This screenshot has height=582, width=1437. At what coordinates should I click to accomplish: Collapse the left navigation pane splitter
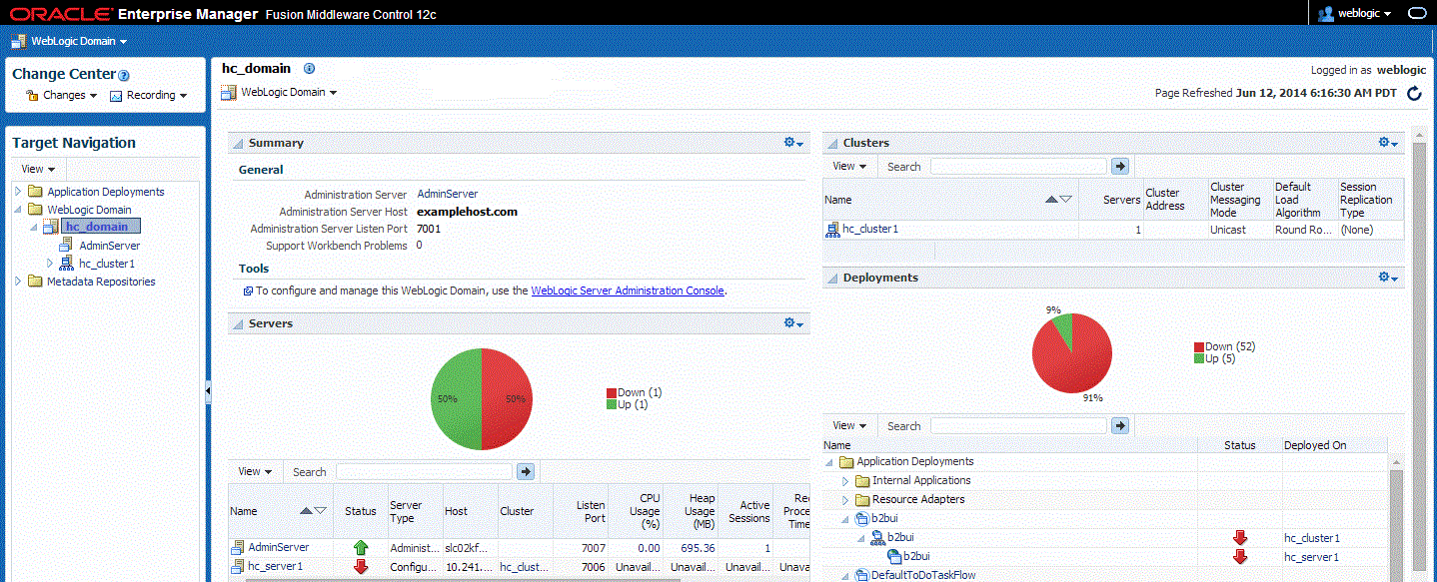click(x=208, y=391)
